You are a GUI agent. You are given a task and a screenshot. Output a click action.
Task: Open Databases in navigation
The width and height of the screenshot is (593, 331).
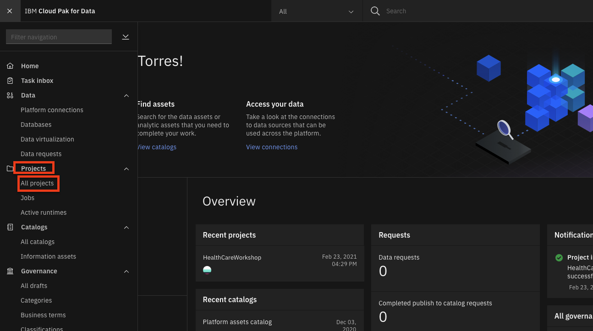36,125
